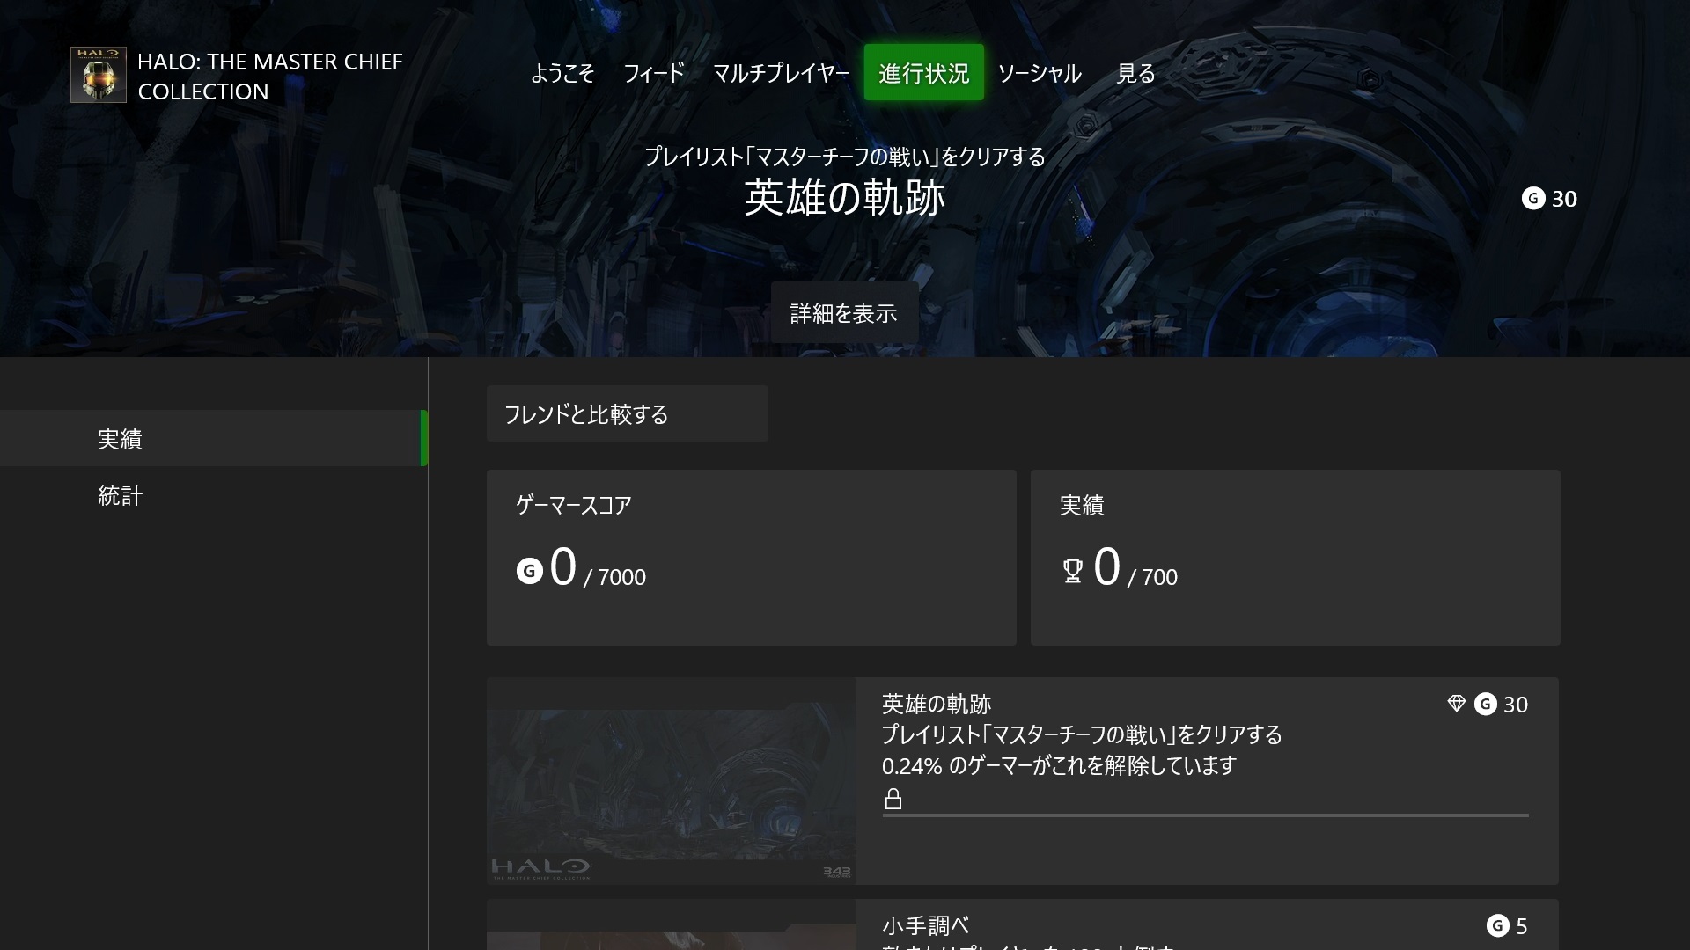
Task: Click the Gamerscore G icon in banner
Action: [x=1533, y=199]
